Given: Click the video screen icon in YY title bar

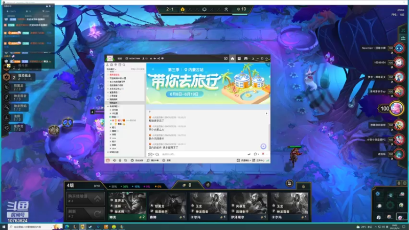Looking at the screenshot, I should point(225,58).
